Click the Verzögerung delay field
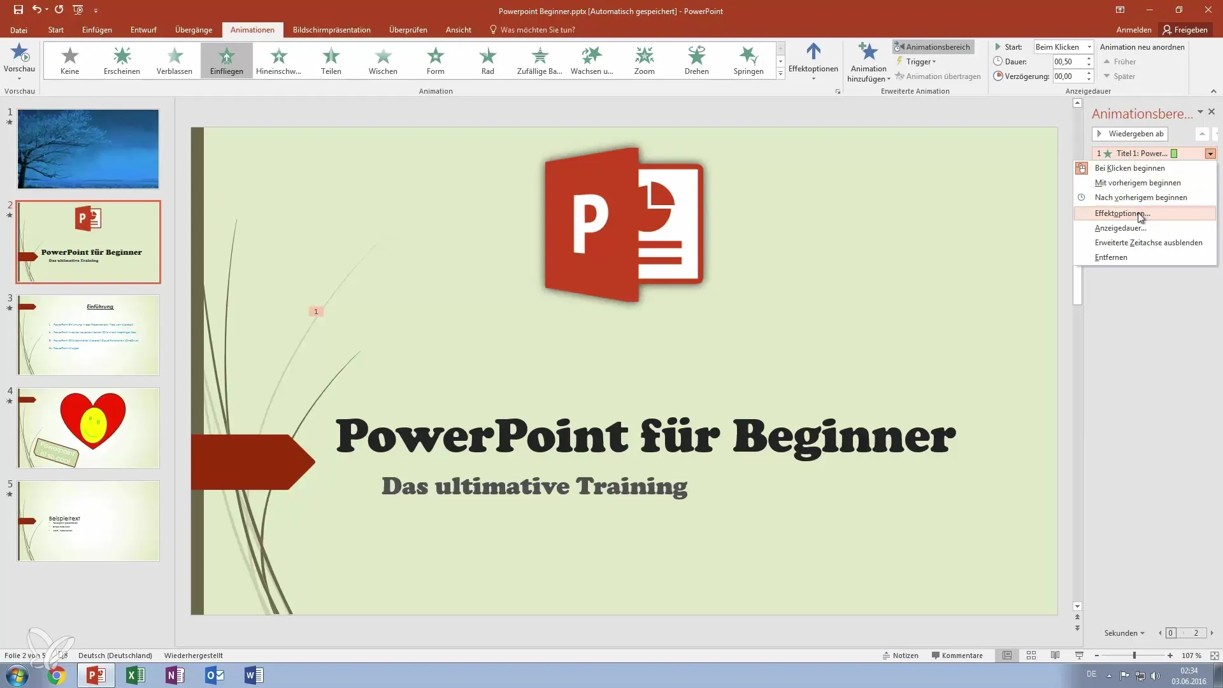This screenshot has width=1223, height=688. 1068,76
